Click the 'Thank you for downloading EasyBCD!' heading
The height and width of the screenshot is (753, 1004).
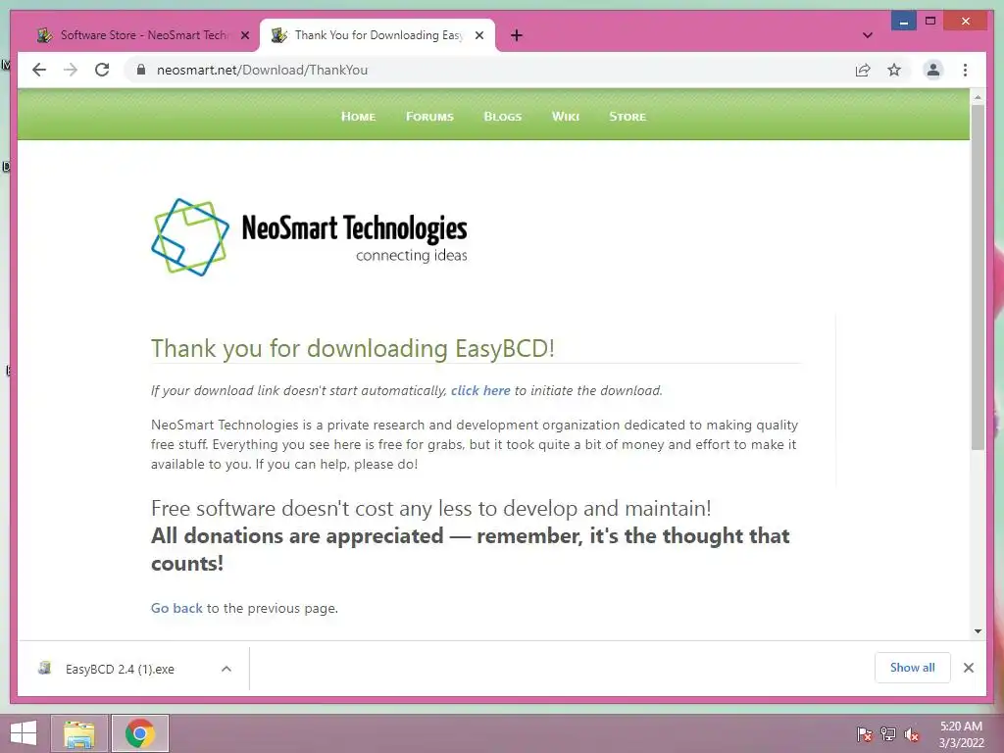(353, 348)
